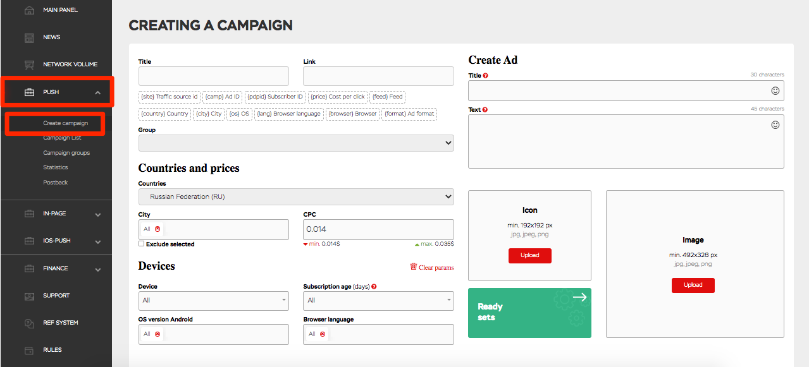Click the News sidebar icon

29,38
